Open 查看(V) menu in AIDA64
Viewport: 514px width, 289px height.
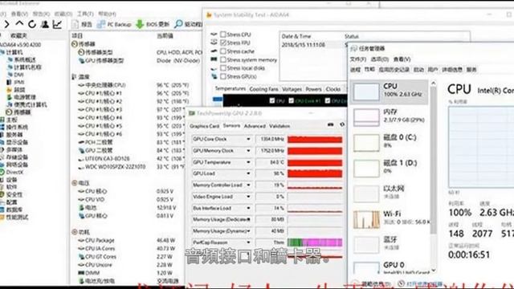pyautogui.click(x=19, y=14)
